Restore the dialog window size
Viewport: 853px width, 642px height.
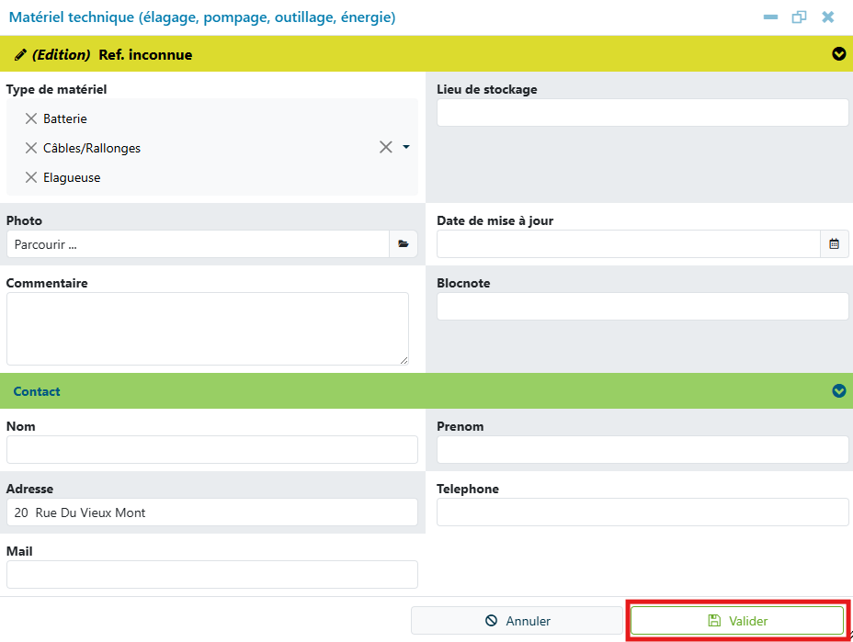coord(799,17)
